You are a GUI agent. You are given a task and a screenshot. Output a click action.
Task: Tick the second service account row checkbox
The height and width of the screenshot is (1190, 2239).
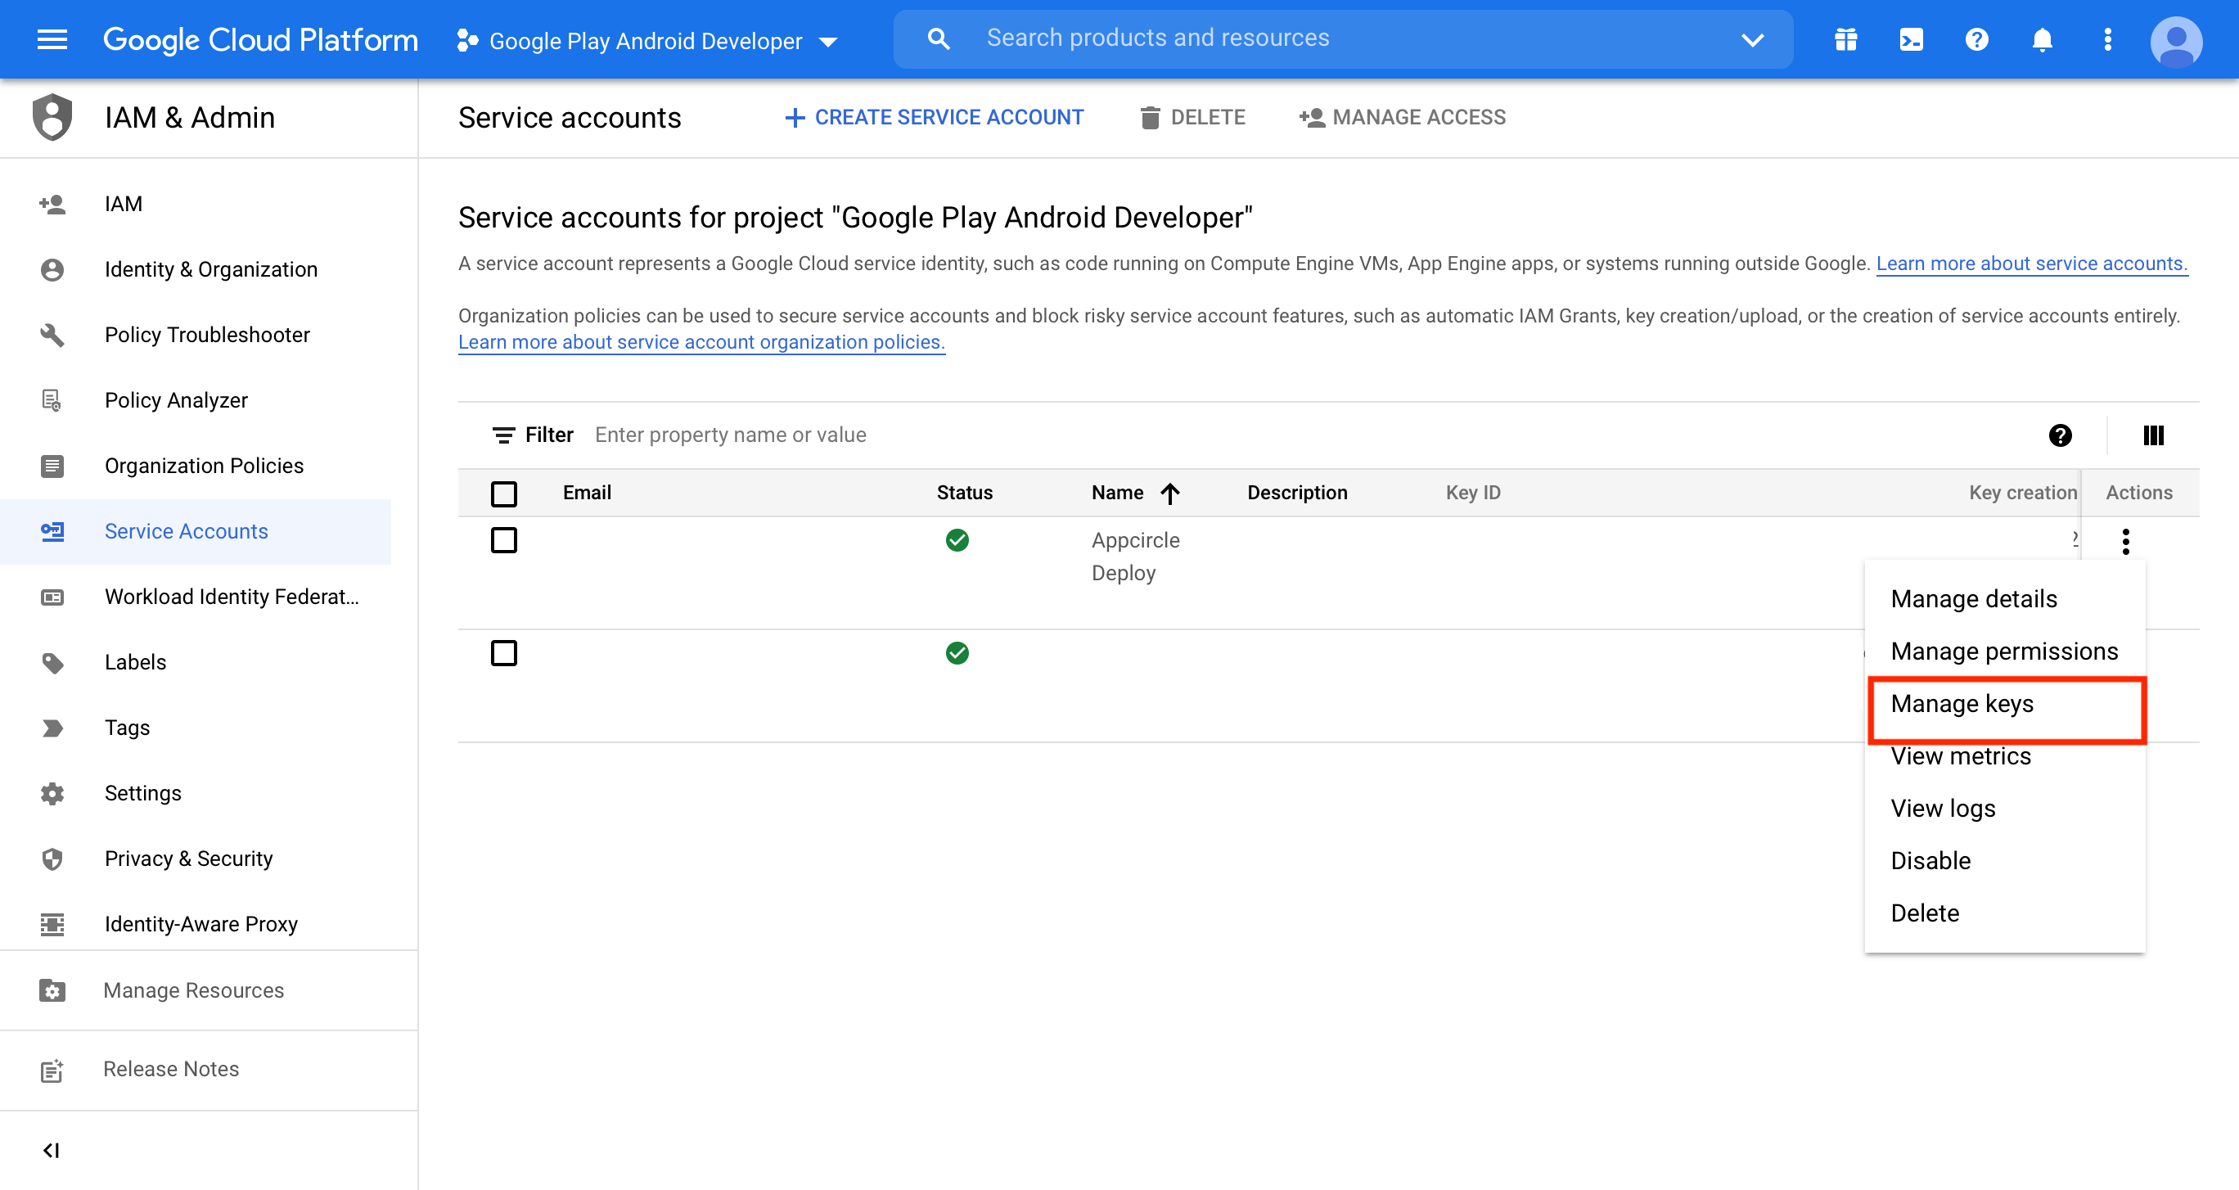pos(503,653)
